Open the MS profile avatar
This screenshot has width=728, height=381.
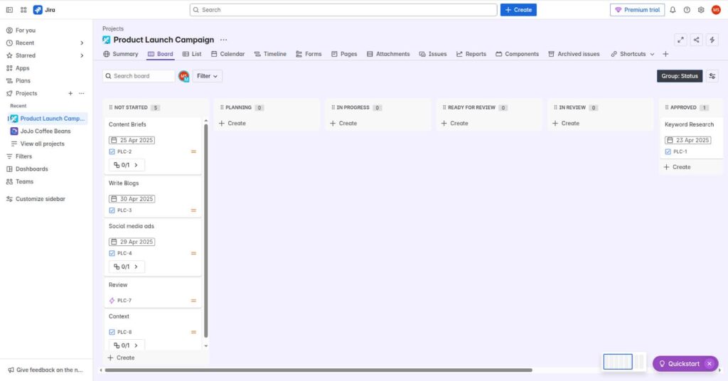pos(716,10)
